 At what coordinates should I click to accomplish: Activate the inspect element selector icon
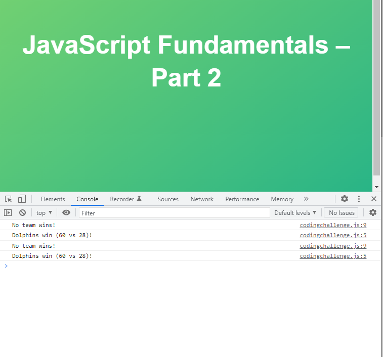click(8, 199)
